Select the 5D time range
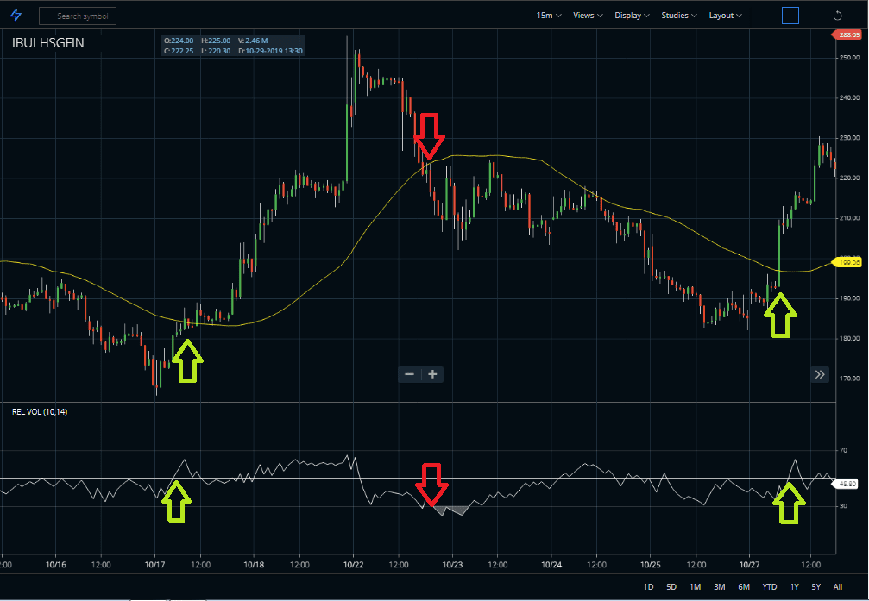The height and width of the screenshot is (601, 869). pyautogui.click(x=671, y=586)
